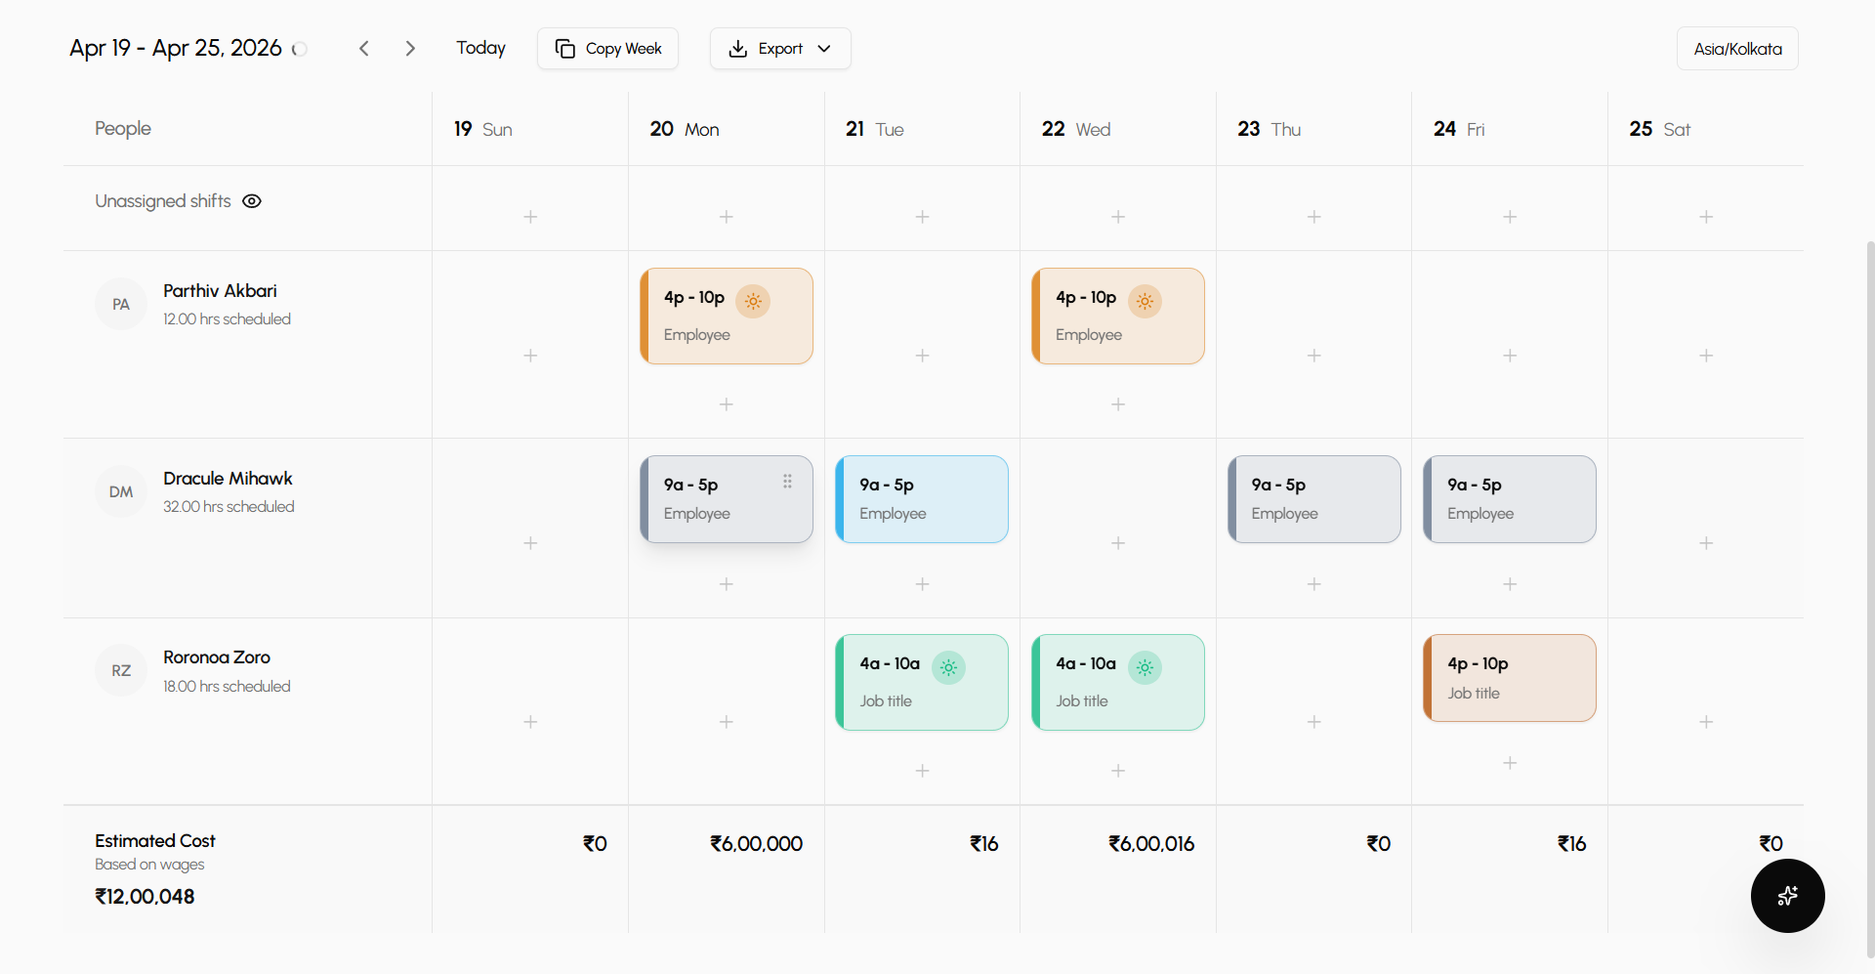Add a shift for Roronoa on Friday
The height and width of the screenshot is (974, 1875).
click(x=1510, y=763)
